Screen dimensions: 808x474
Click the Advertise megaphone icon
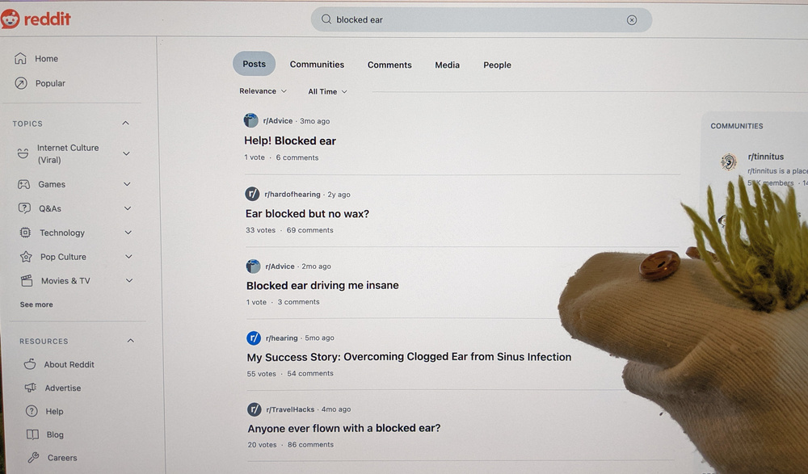(x=31, y=388)
